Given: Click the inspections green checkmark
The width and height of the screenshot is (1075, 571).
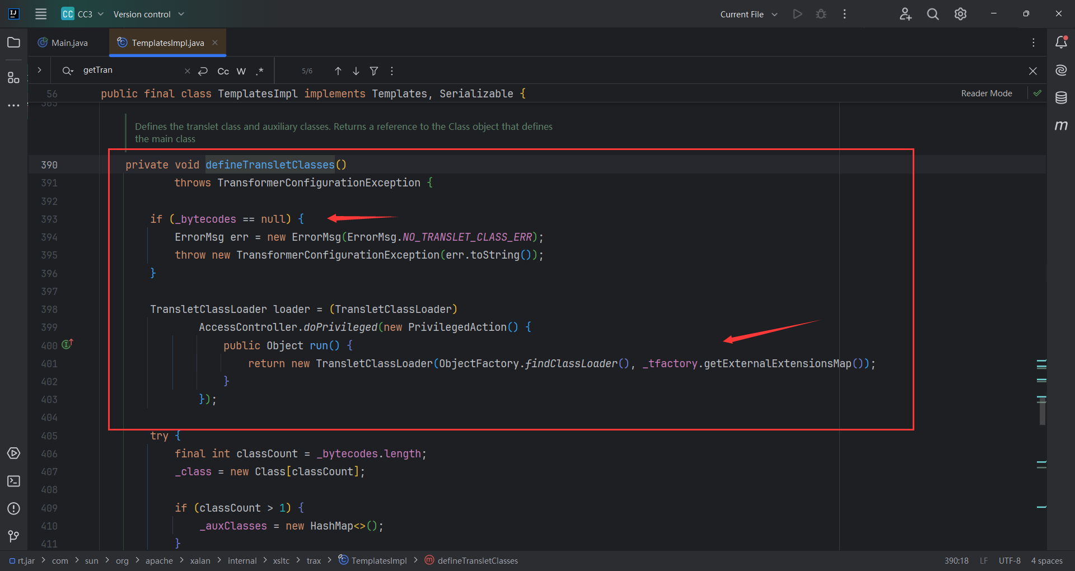Looking at the screenshot, I should (1037, 93).
